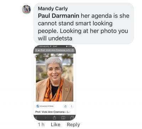Screen dimensions: 142x129
Task: Tap the Prof. Vicki Ann Cremona address field
Action: pos(55,50)
